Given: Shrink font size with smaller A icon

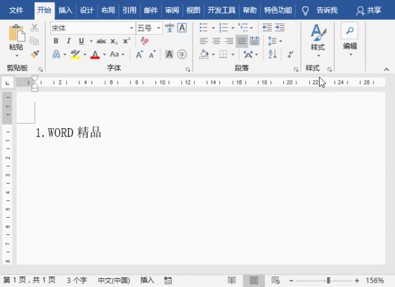Looking at the screenshot, I should tap(152, 54).
